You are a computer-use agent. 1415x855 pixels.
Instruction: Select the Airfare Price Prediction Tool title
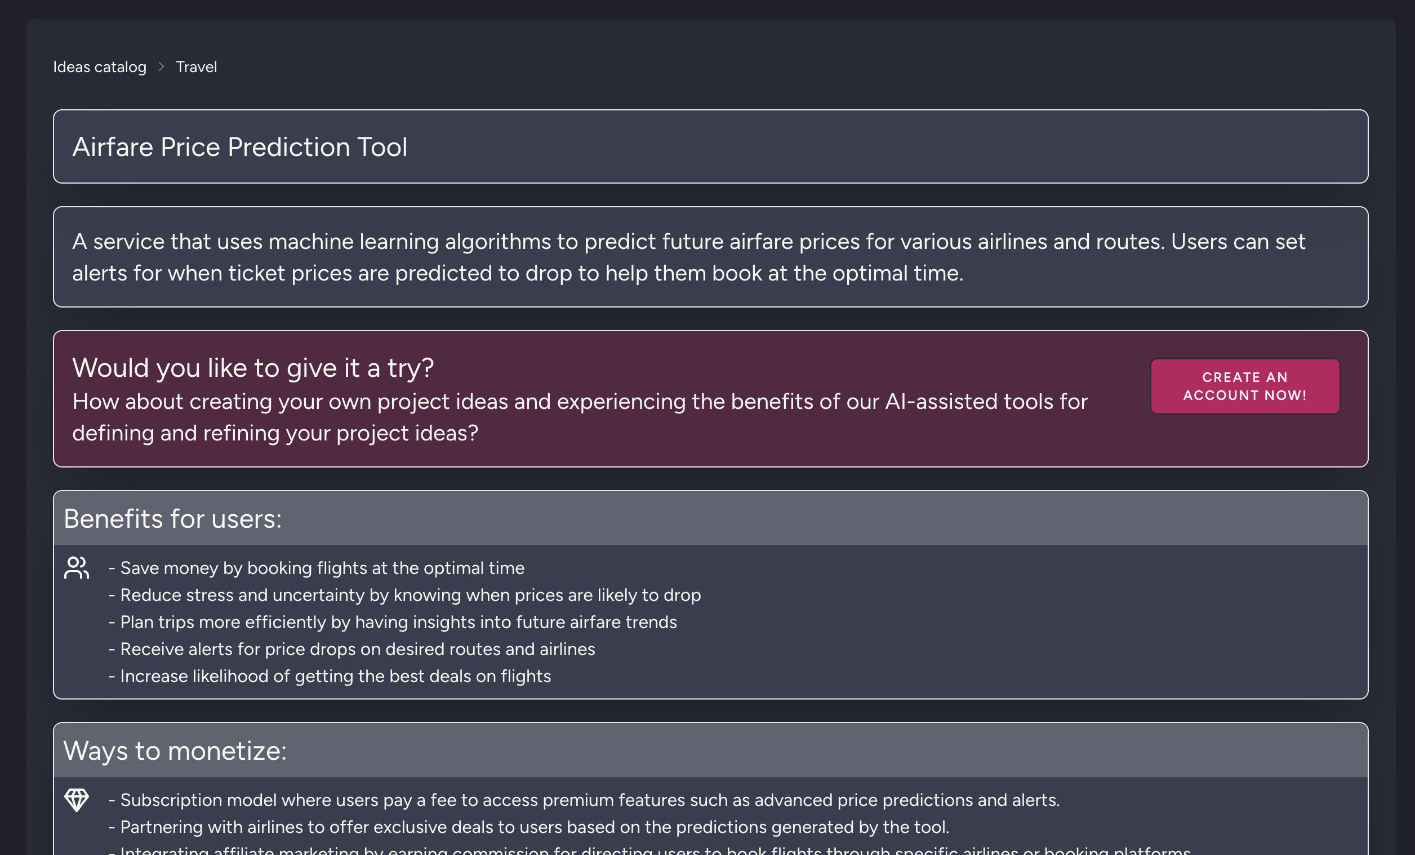pos(239,147)
